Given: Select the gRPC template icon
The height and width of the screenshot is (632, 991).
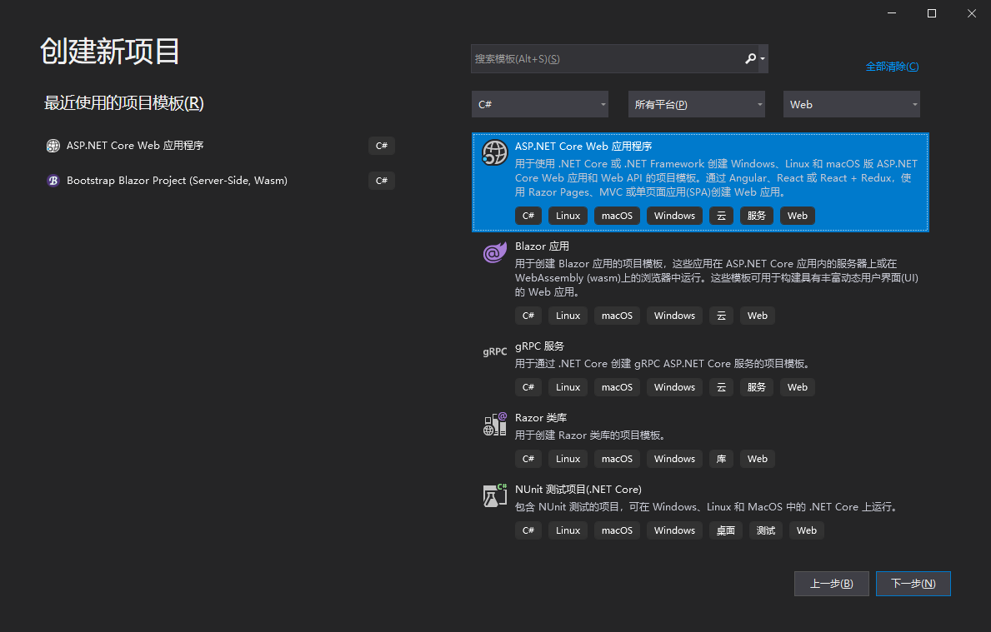Looking at the screenshot, I should [495, 351].
